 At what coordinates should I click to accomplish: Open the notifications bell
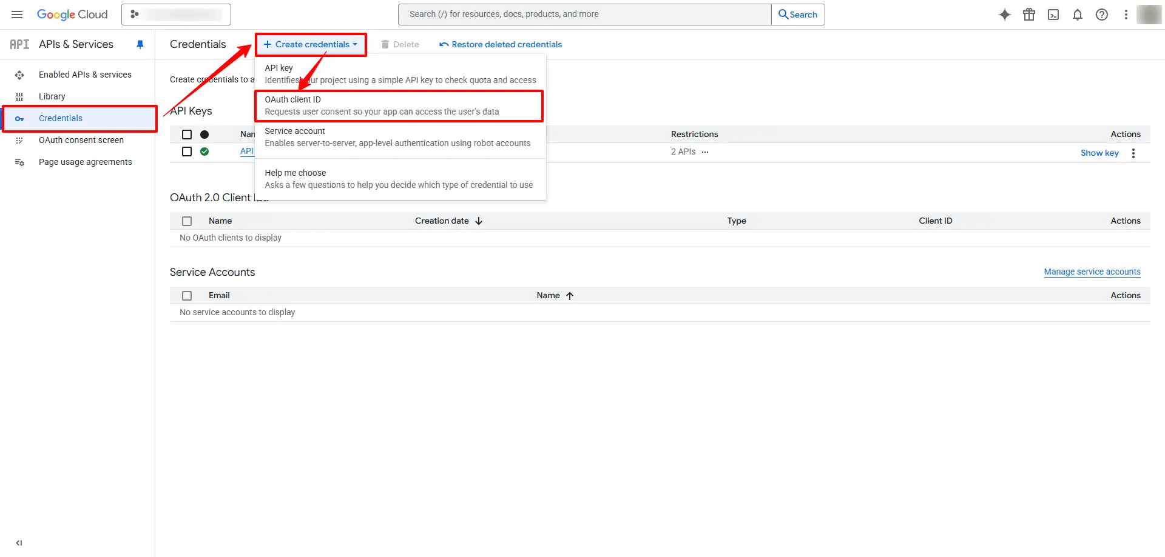(1078, 15)
